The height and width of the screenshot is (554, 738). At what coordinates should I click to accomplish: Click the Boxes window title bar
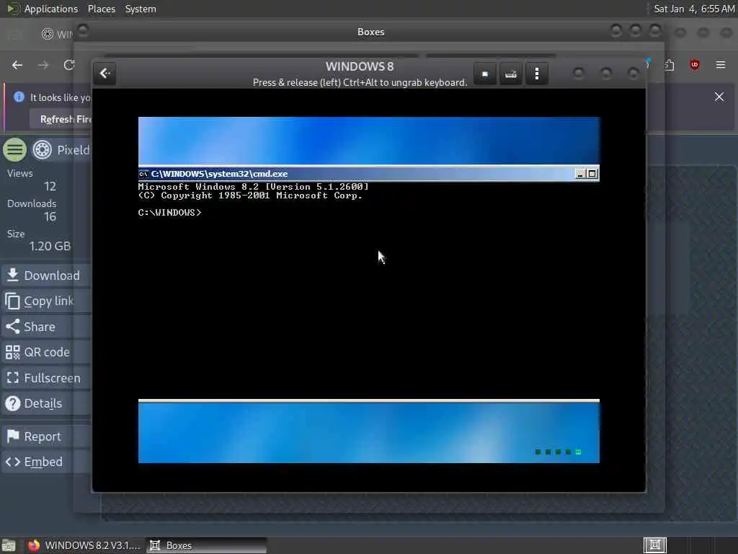(370, 32)
